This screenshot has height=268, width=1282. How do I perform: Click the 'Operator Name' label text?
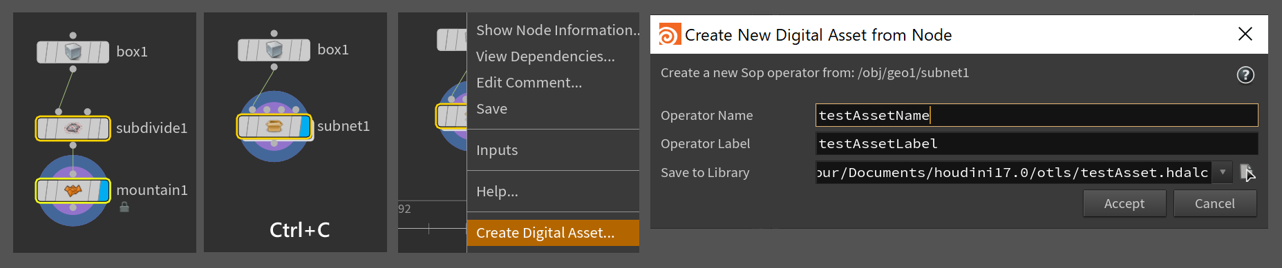click(707, 116)
